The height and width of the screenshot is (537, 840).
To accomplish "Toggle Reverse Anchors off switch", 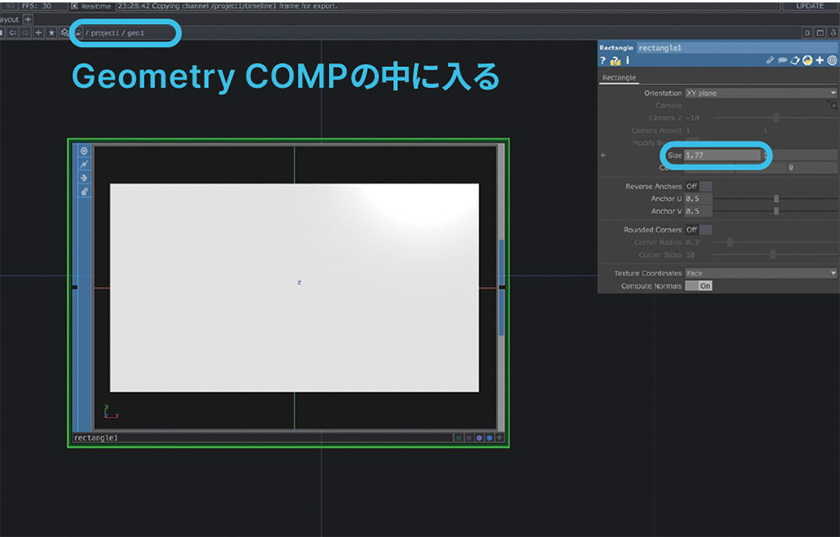I will click(x=699, y=186).
